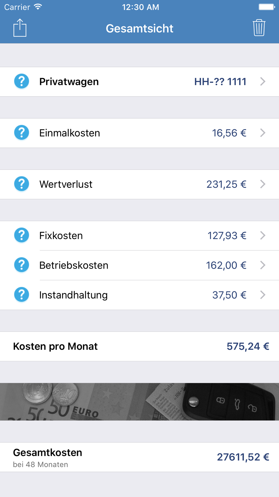The height and width of the screenshot is (497, 279).
Task: Open help icon next to Privatwagen
Action: click(21, 81)
